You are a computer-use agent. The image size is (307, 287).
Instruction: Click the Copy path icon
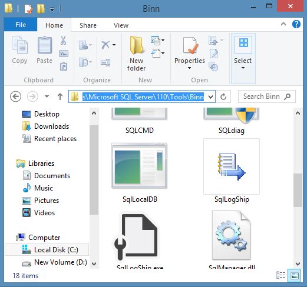coord(64,54)
